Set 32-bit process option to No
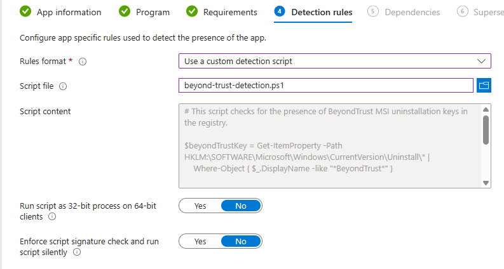Image resolution: width=504 pixels, height=269 pixels. (x=241, y=206)
